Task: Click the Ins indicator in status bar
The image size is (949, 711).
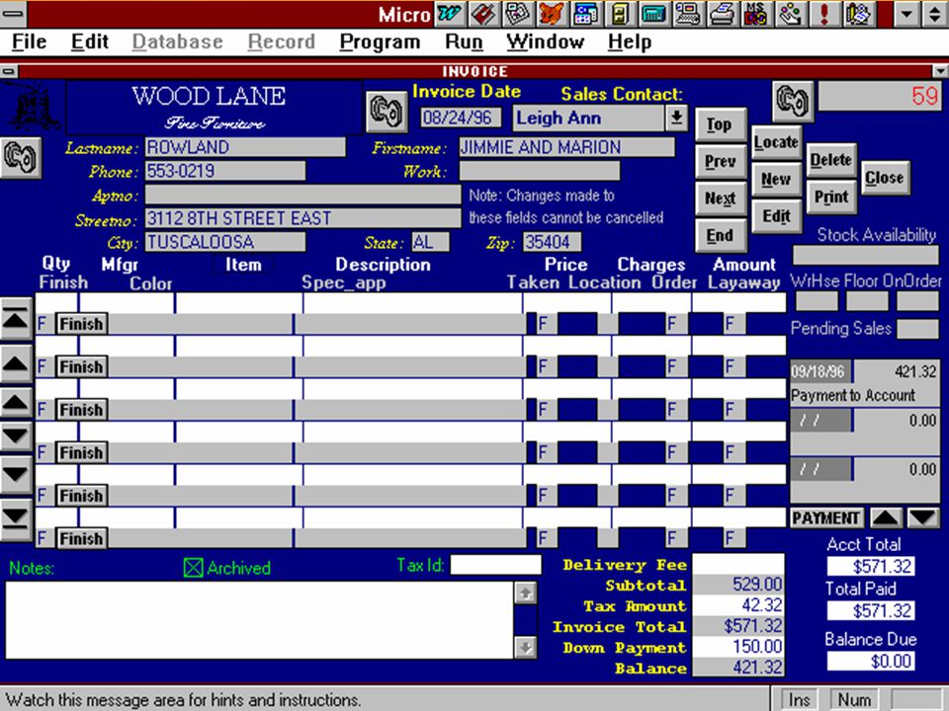Action: (799, 699)
